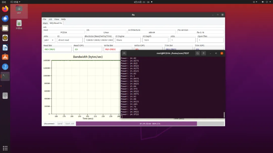Viewport: 273px width, 153px height.
Task: Click the Read BW value field
Action: point(57,49)
